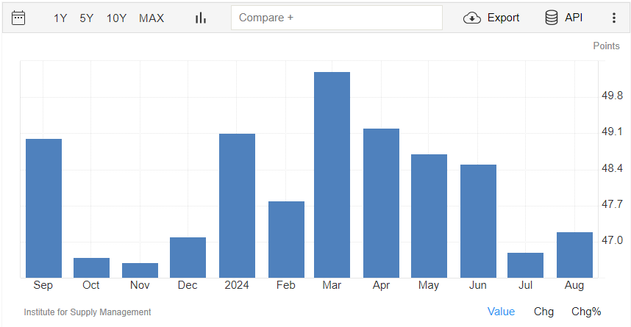The width and height of the screenshot is (631, 327).
Task: Open the three-dot more options menu
Action: 613,18
